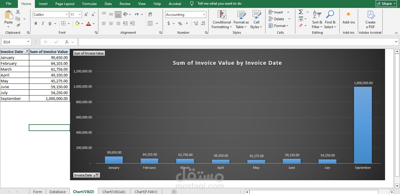The image size is (400, 194).
Task: Toggle Italic formatting
Action: pos(43,23)
